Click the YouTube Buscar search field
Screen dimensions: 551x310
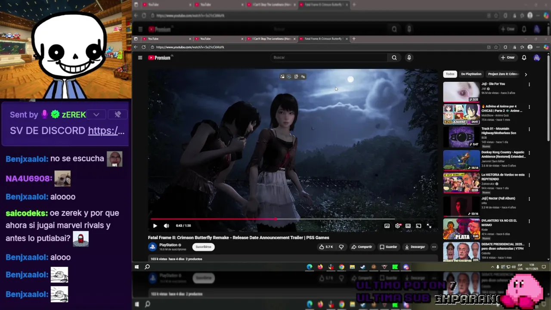329,58
